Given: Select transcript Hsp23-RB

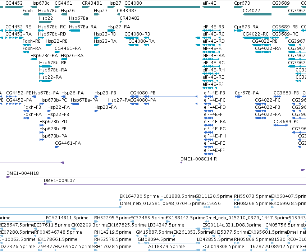Looking at the screenshot, I should [x=105, y=34].
